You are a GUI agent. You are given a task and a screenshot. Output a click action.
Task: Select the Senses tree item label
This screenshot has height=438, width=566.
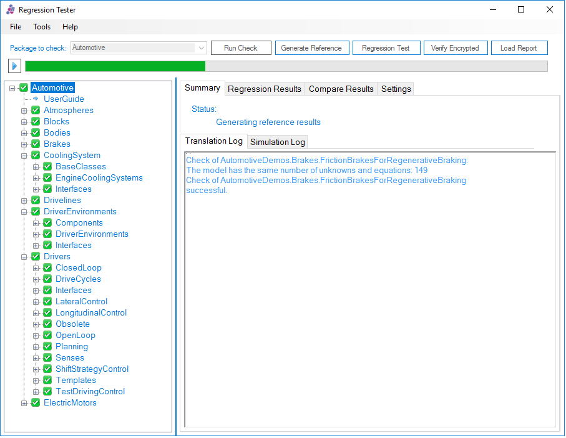tap(70, 358)
